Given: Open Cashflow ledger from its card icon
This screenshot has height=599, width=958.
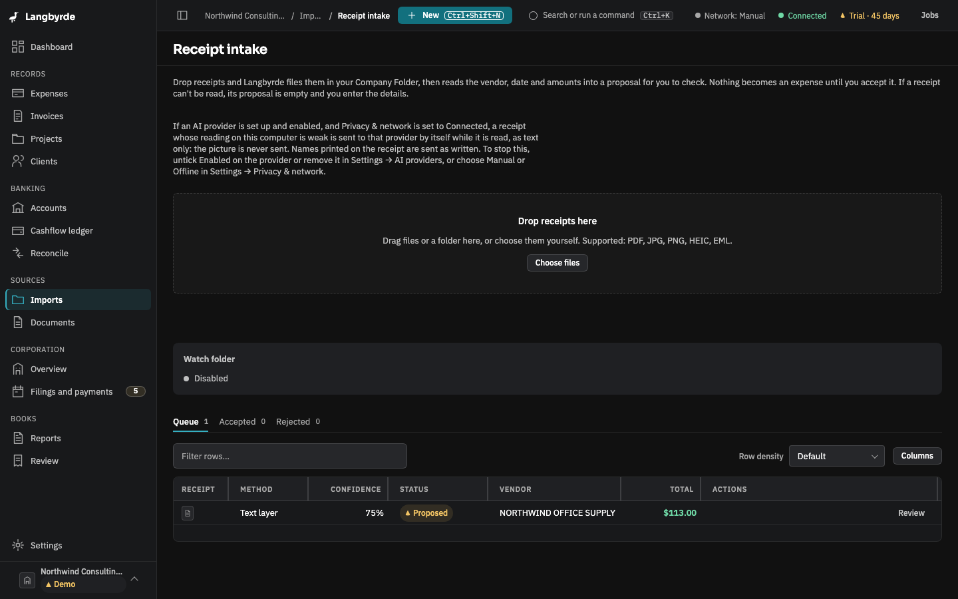Looking at the screenshot, I should click(x=18, y=230).
